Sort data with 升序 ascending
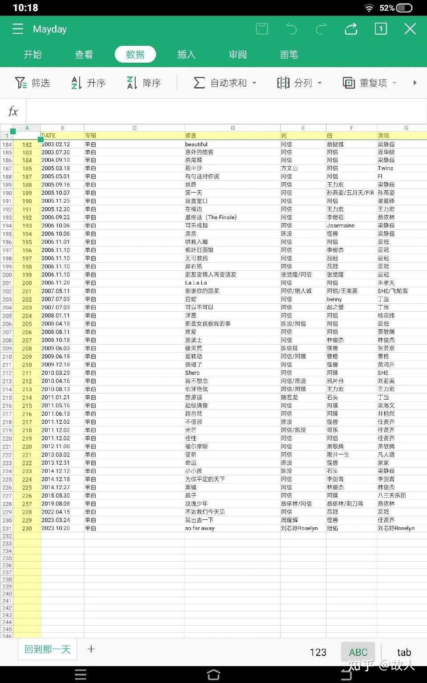Image resolution: width=427 pixels, height=683 pixels. point(88,83)
